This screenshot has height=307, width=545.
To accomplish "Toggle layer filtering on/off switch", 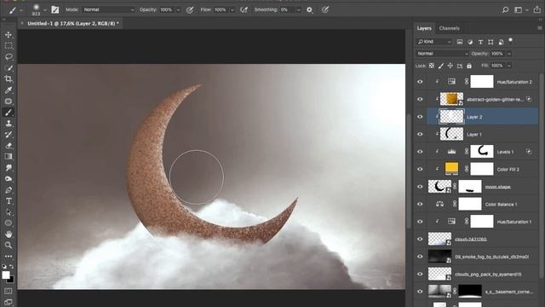I will 511,40.
